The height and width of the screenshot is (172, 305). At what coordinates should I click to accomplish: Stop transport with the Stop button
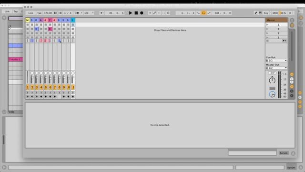click(136, 13)
